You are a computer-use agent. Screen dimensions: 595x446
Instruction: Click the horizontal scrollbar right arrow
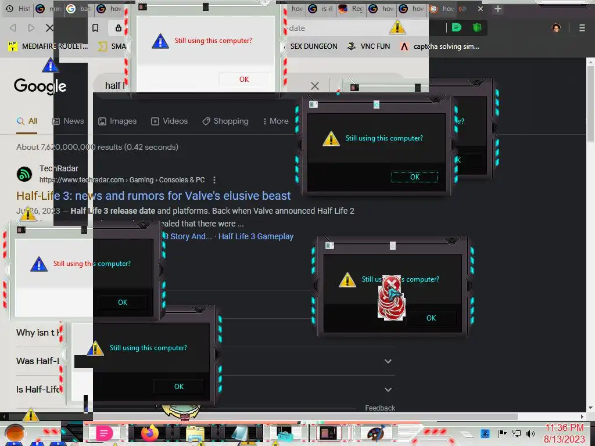pyautogui.click(x=582, y=416)
